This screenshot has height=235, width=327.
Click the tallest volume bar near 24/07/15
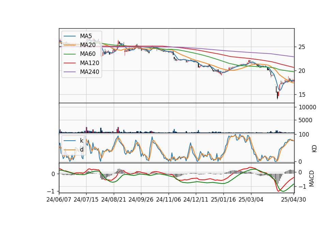point(86,130)
